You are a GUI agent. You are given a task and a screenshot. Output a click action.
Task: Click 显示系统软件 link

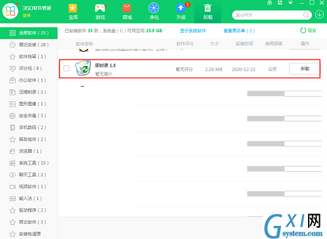pyautogui.click(x=193, y=31)
